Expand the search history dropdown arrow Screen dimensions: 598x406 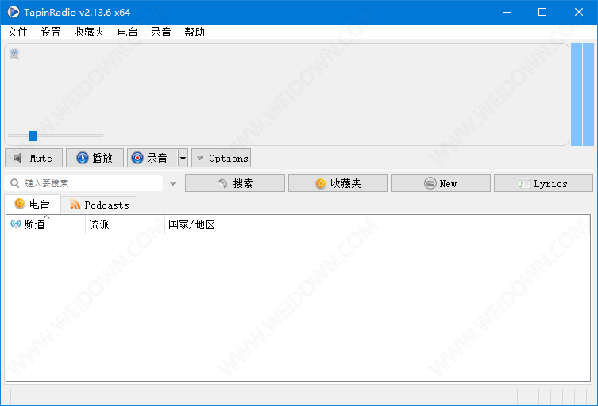[x=173, y=184]
